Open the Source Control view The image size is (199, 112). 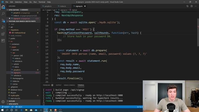click(x=3, y=21)
